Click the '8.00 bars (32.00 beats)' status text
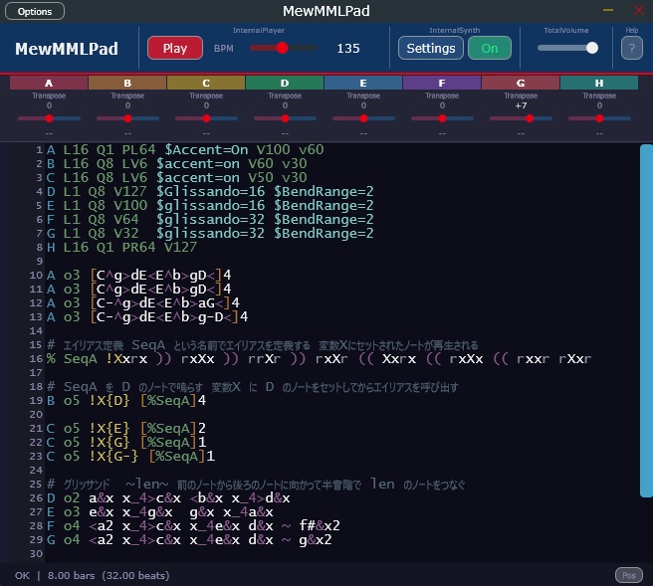653x586 pixels. click(x=109, y=576)
